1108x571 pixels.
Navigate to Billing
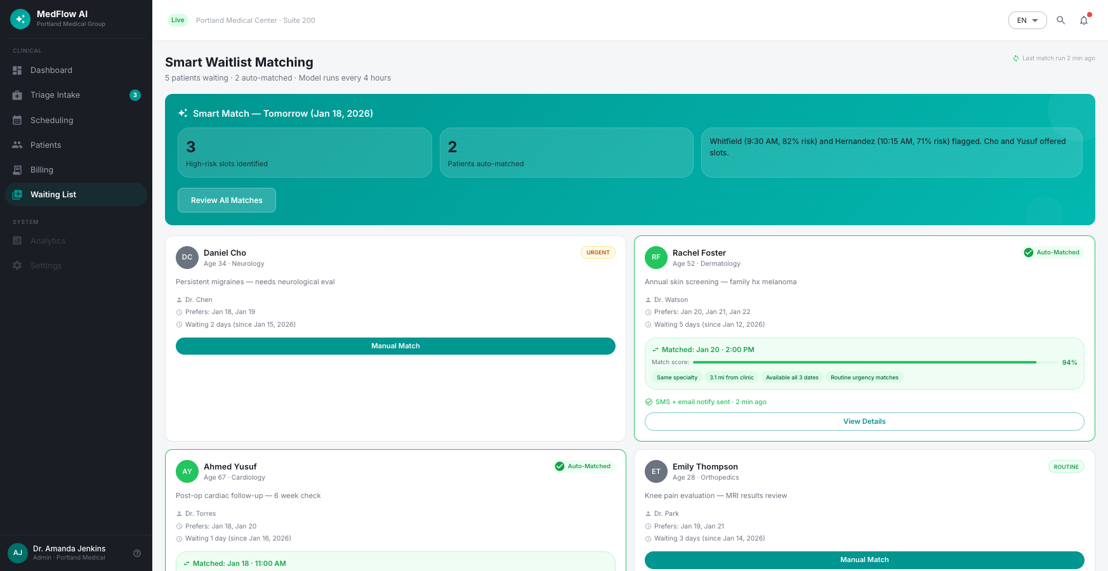(76, 169)
